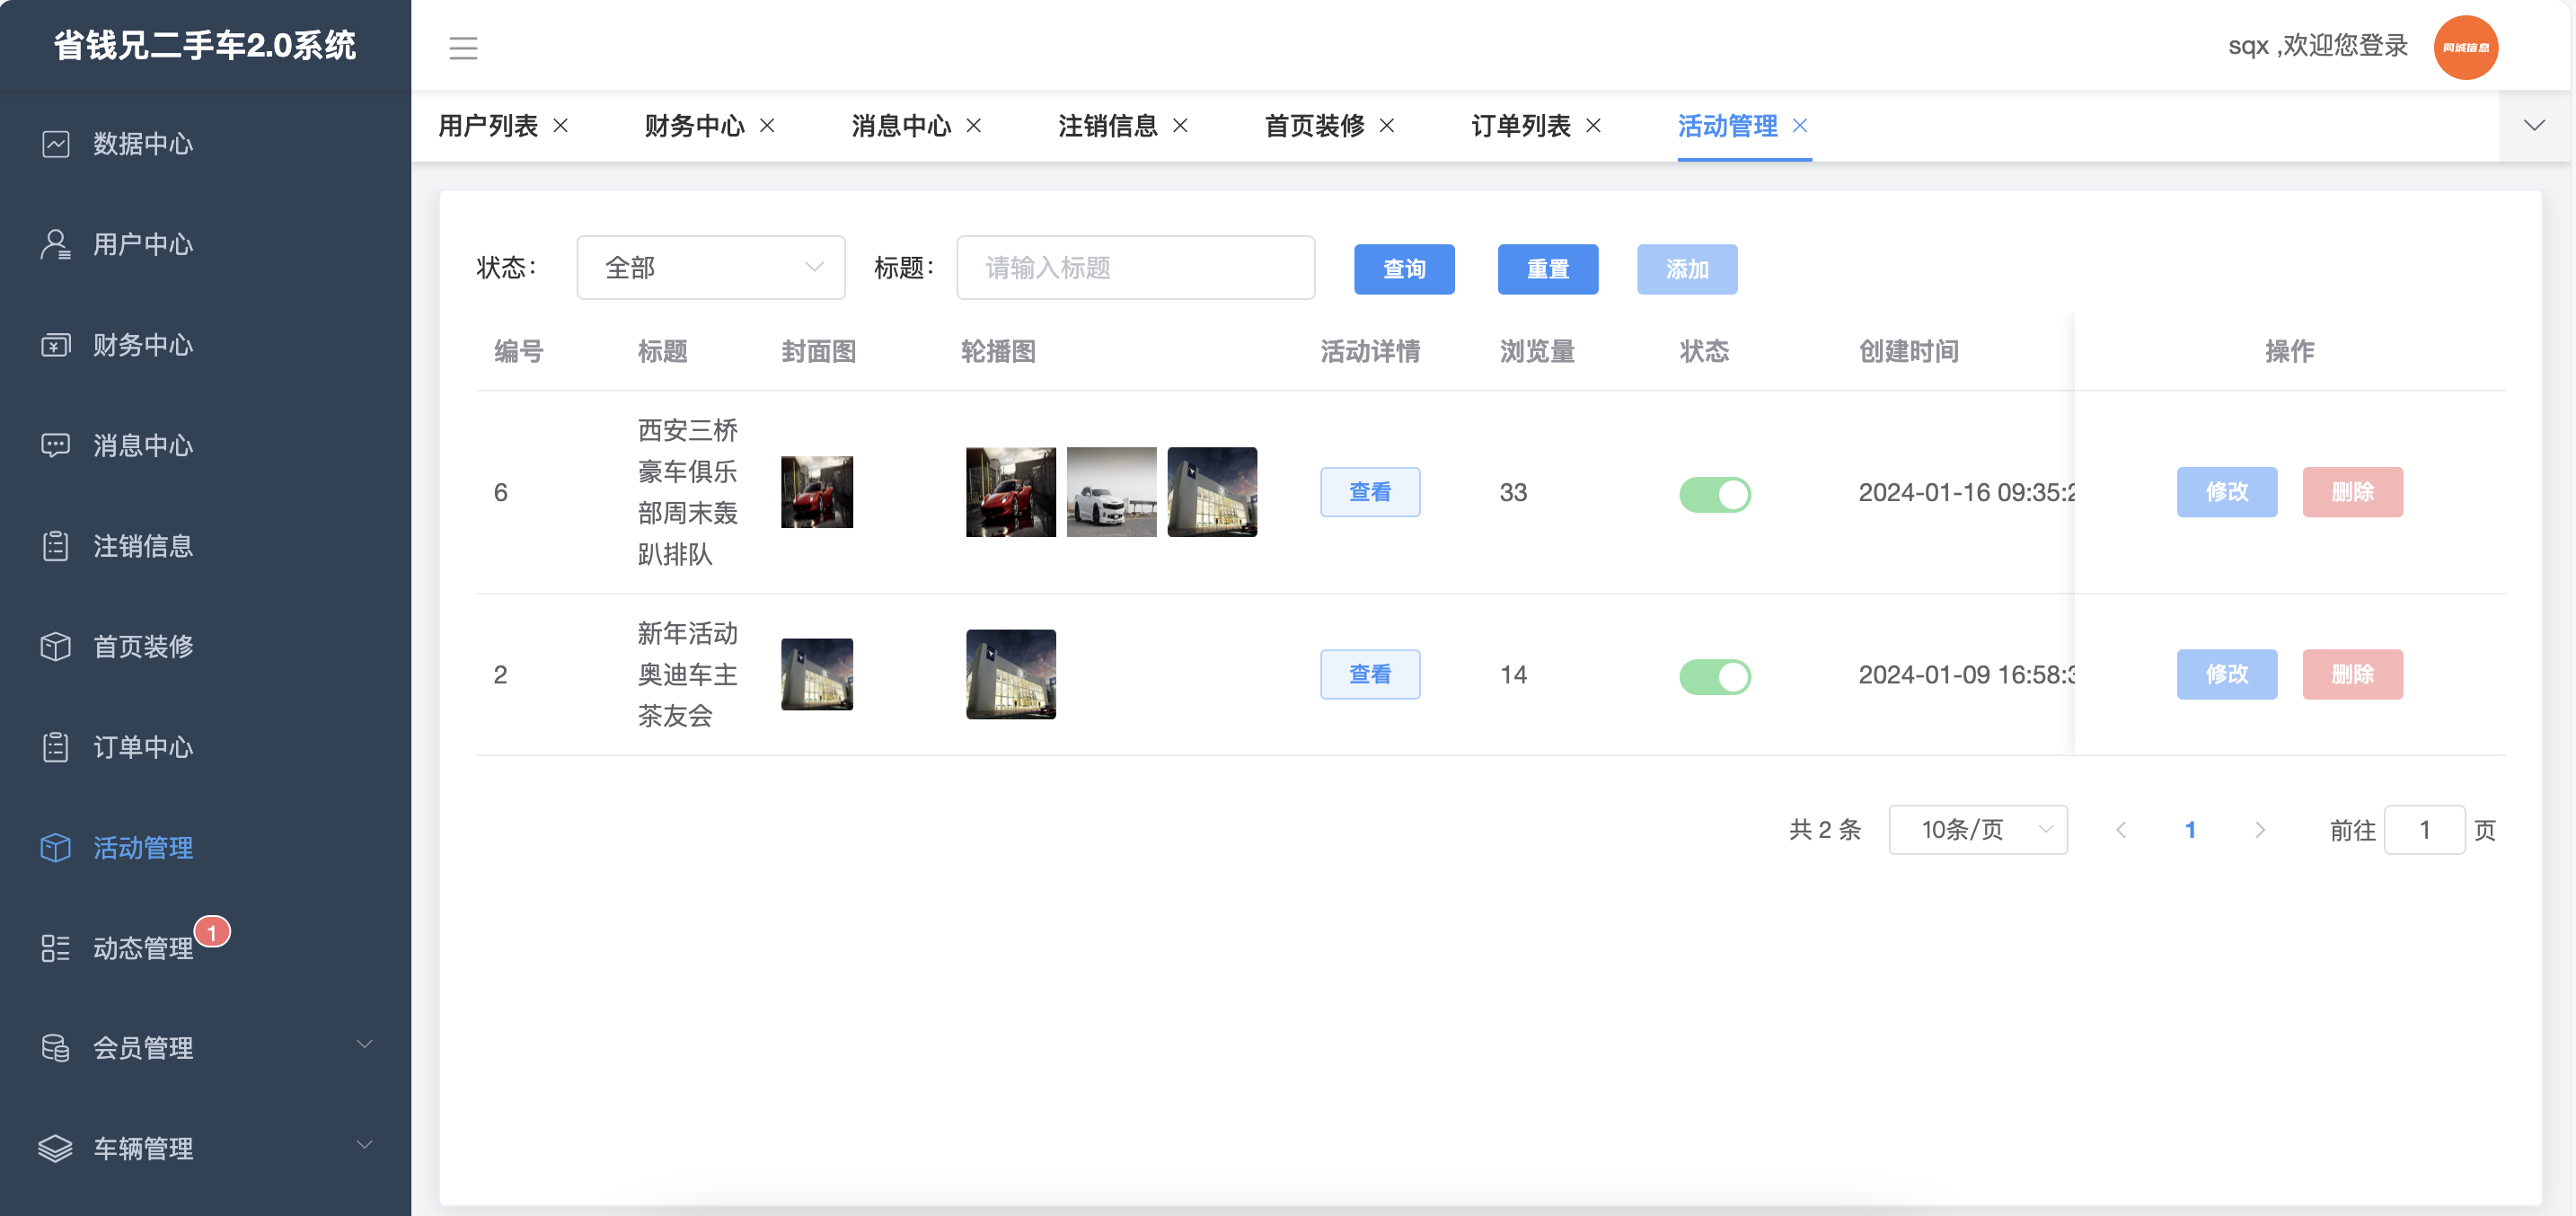Click the 数据中心 chart icon
The width and height of the screenshot is (2576, 1216).
(x=56, y=144)
